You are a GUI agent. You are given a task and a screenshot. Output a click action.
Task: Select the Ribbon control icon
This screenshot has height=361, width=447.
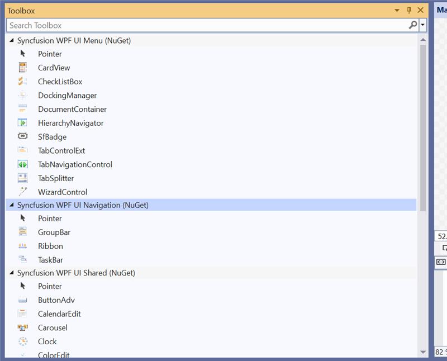(23, 246)
